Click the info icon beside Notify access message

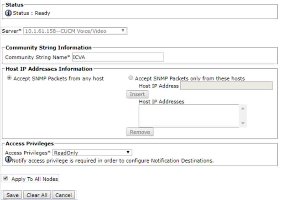click(x=8, y=159)
